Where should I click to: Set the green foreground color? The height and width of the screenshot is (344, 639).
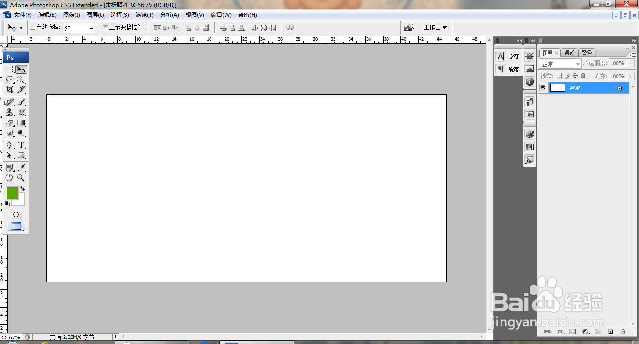[x=12, y=193]
